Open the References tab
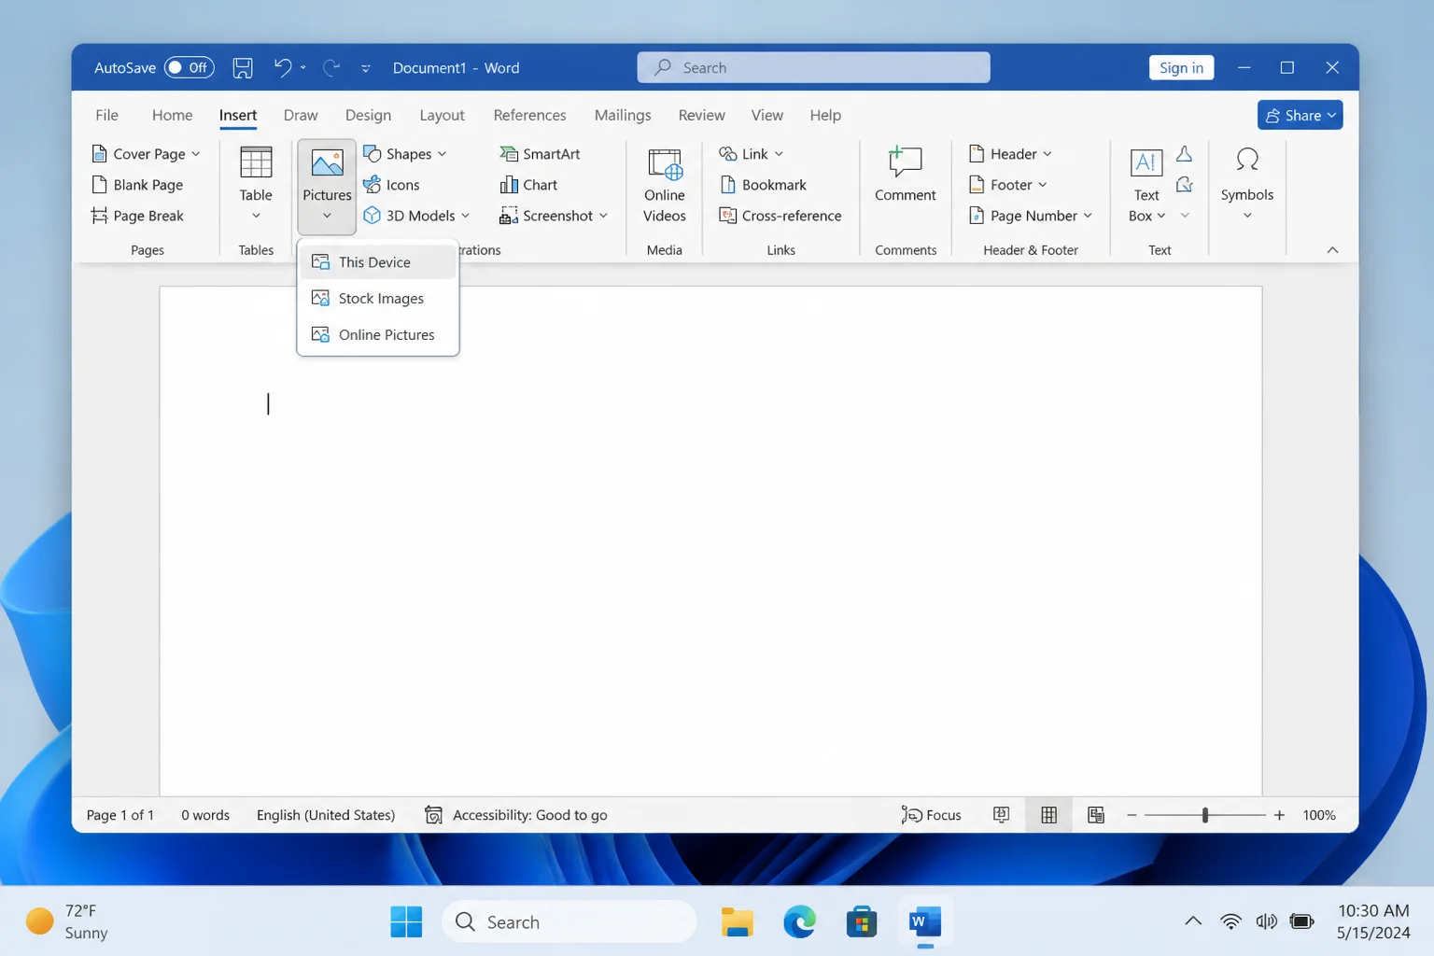Screen dimensions: 1434x956 click(529, 115)
